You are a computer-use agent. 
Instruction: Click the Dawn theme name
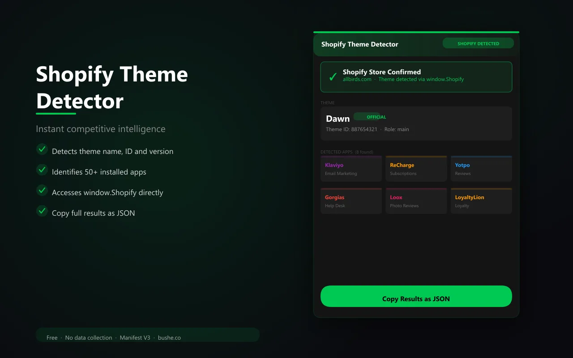pos(338,119)
